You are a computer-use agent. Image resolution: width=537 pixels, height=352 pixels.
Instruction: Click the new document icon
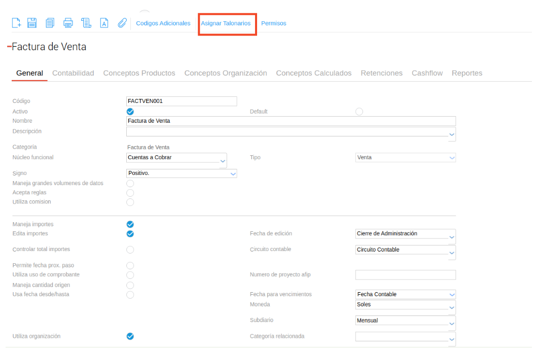point(16,23)
